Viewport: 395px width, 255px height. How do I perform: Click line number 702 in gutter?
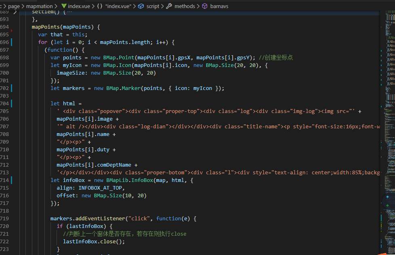(4, 88)
